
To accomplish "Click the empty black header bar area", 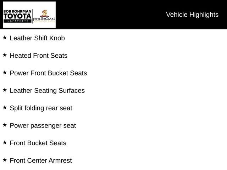I will pos(110,15).
